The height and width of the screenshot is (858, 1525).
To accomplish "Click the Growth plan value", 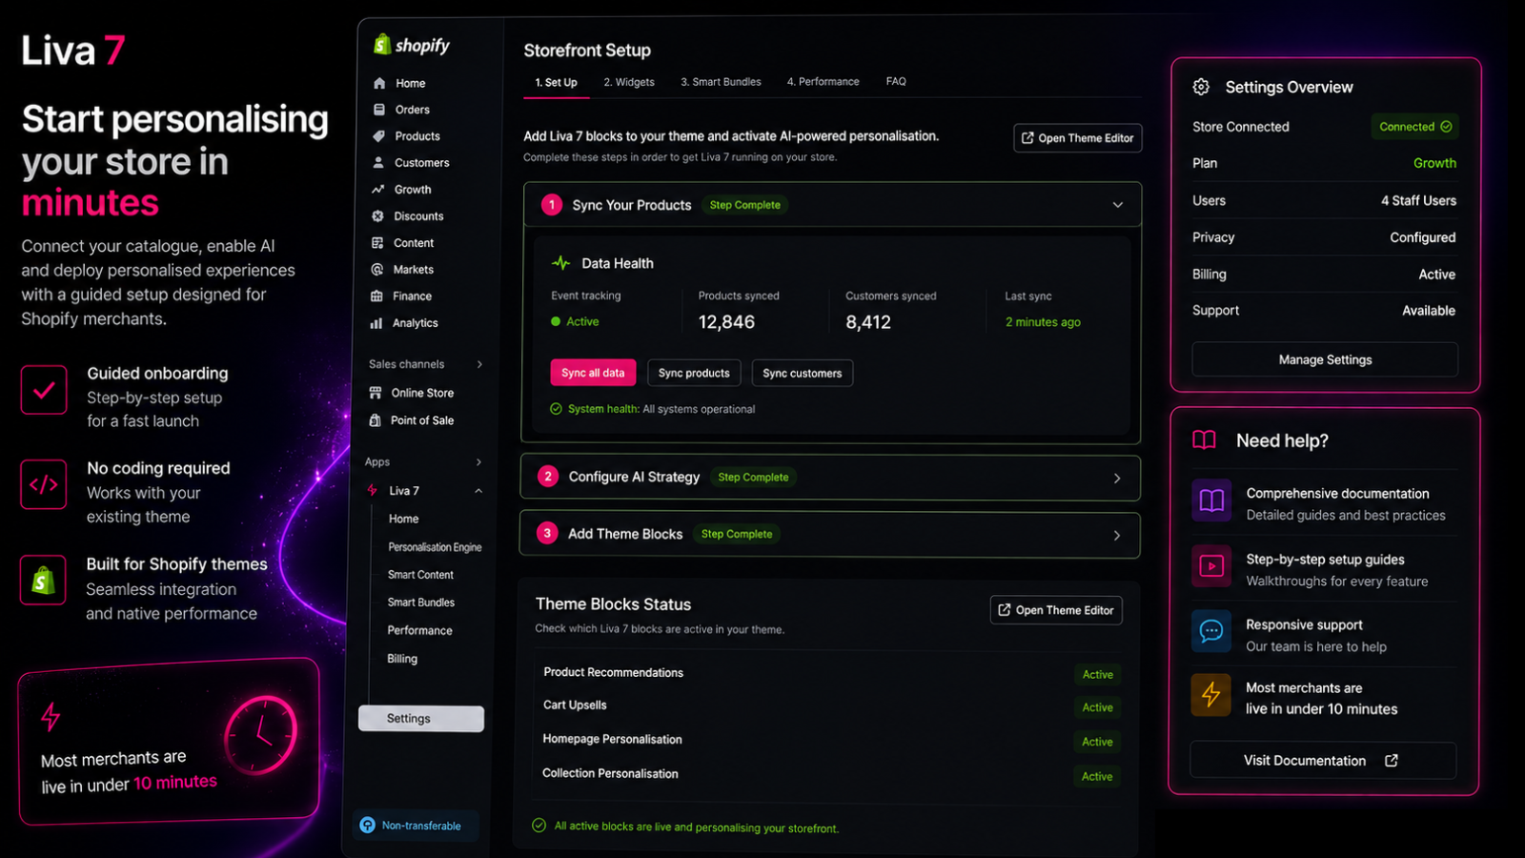I will point(1434,163).
